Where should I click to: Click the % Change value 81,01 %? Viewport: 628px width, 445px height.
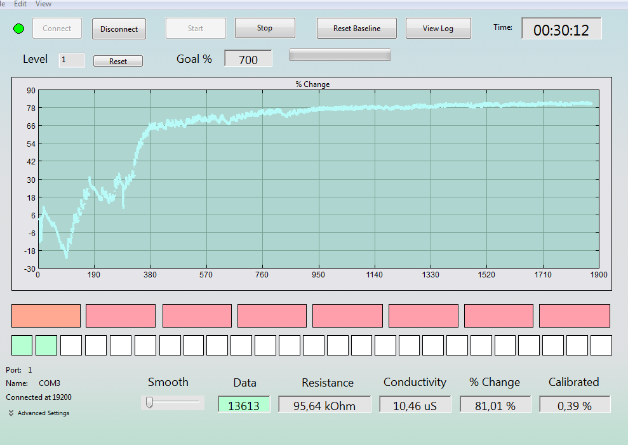point(495,404)
